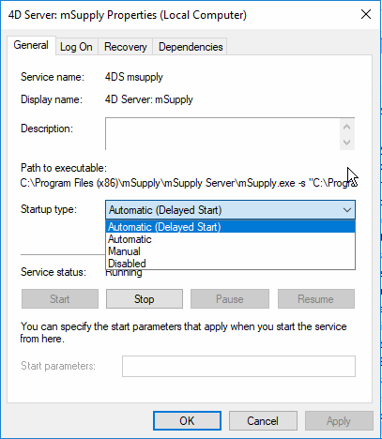The height and width of the screenshot is (439, 382).
Task: Click the greyed Start button
Action: point(60,299)
